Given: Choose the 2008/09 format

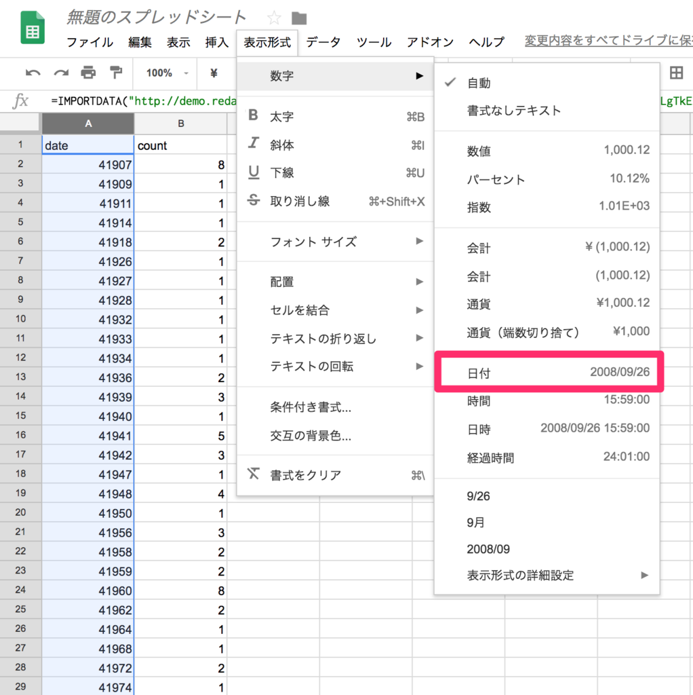Looking at the screenshot, I should [547, 548].
